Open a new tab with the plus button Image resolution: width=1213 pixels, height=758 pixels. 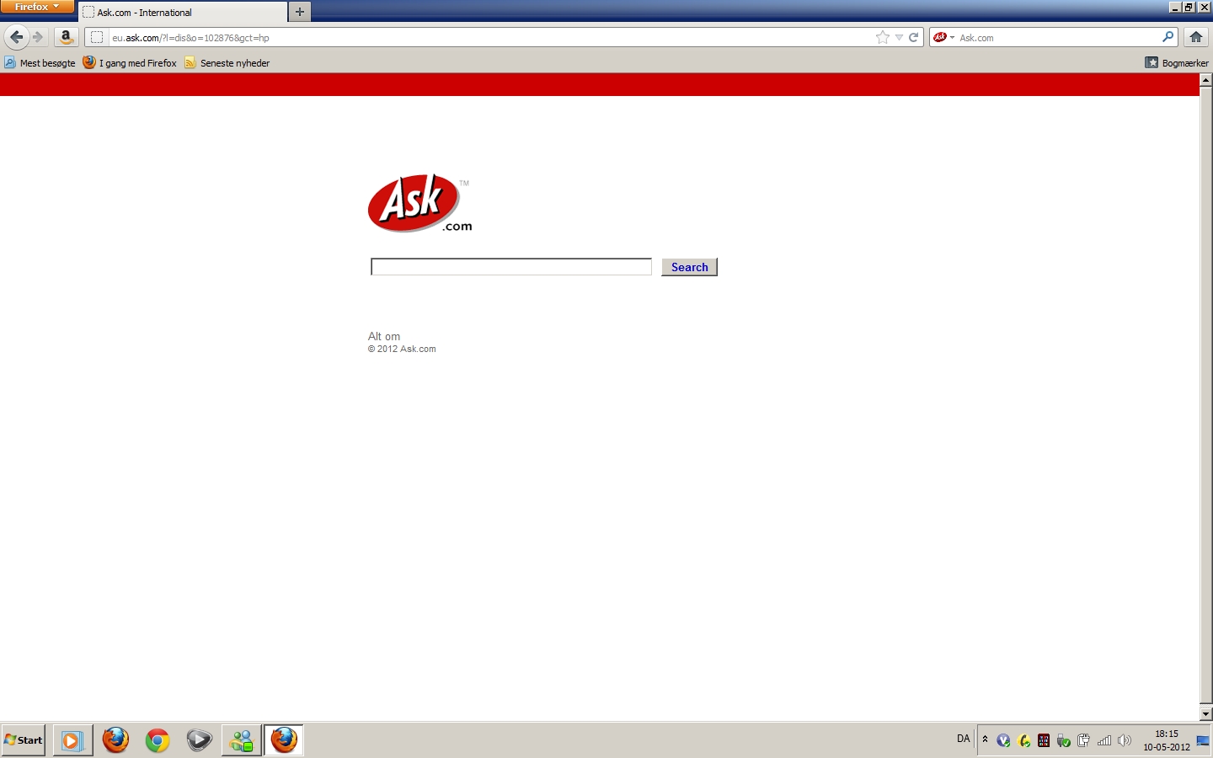[300, 12]
